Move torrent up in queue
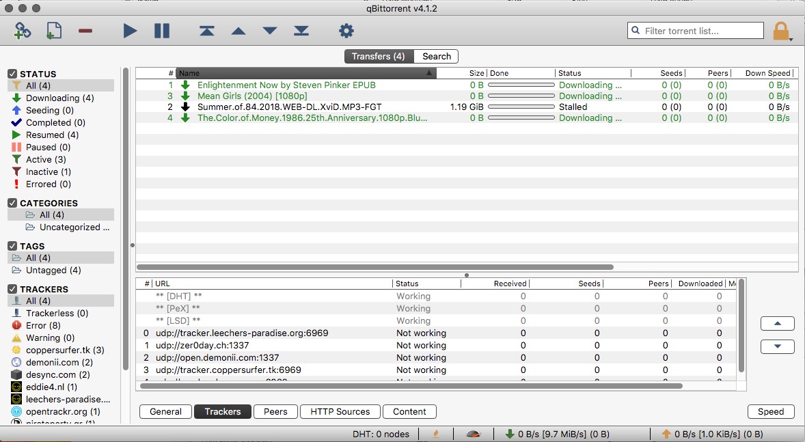Viewport: 805px width, 442px height. pyautogui.click(x=238, y=31)
